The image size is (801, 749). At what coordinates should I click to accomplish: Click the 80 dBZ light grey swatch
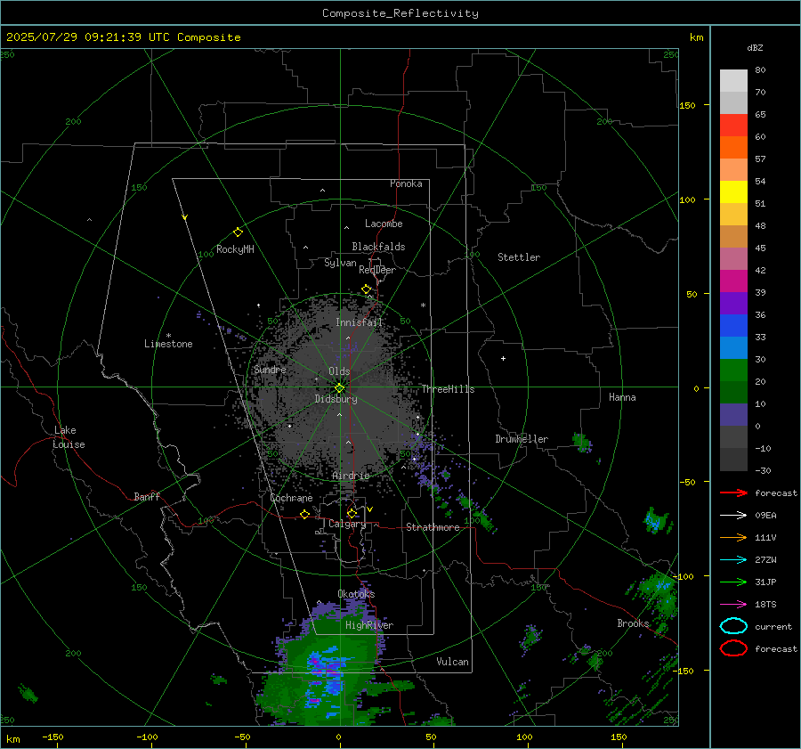tap(733, 80)
